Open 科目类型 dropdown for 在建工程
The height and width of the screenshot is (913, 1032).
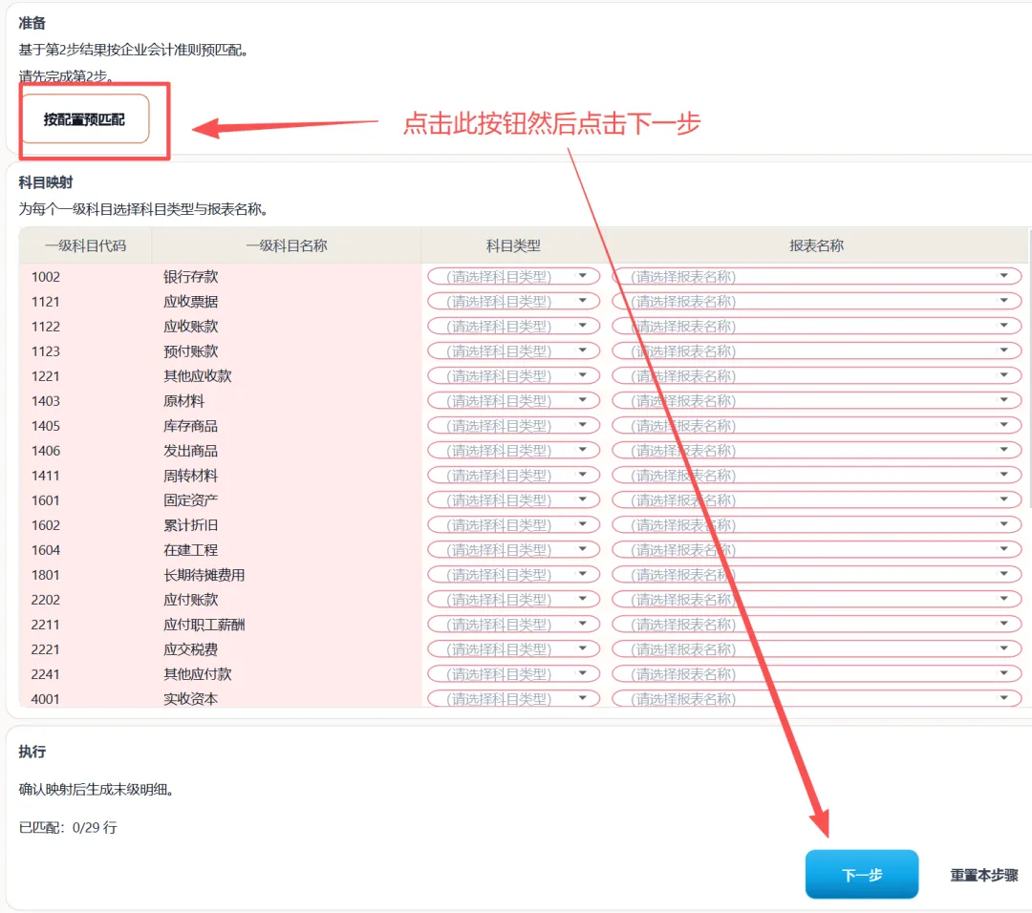click(x=513, y=550)
